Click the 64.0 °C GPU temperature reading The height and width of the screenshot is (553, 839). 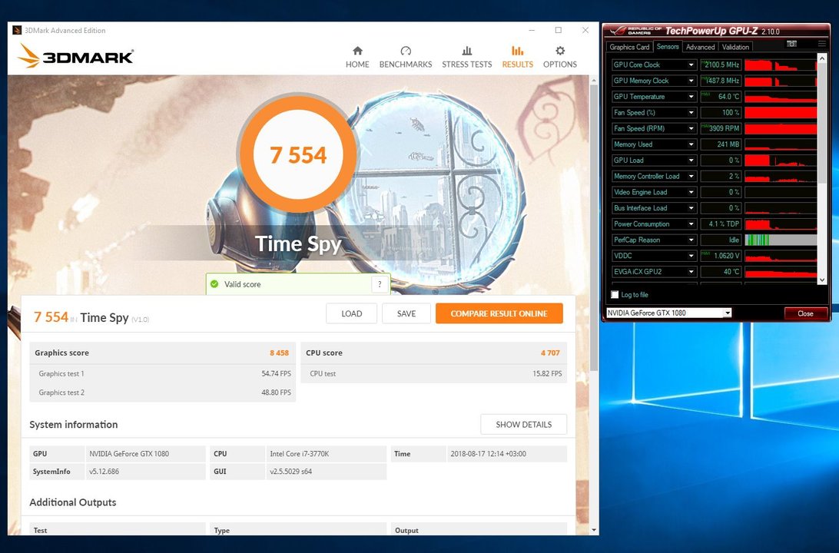(721, 97)
